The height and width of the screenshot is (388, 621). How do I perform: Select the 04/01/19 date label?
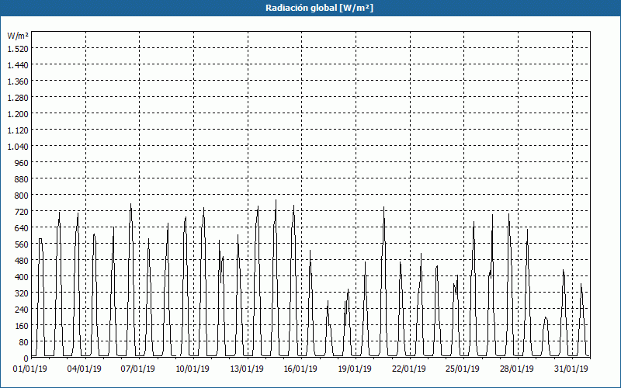[x=84, y=369]
